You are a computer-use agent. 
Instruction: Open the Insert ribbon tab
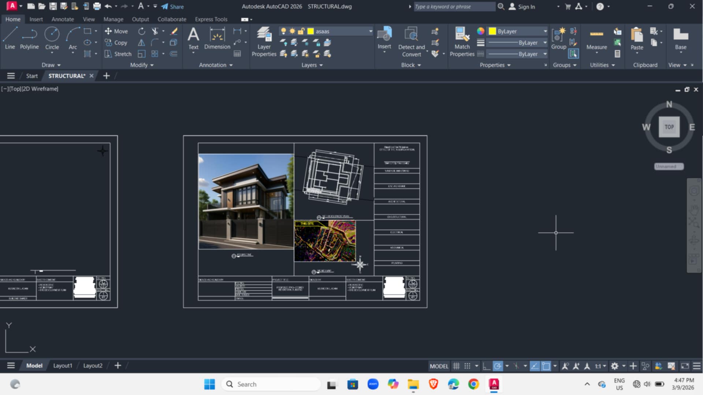pyautogui.click(x=36, y=19)
